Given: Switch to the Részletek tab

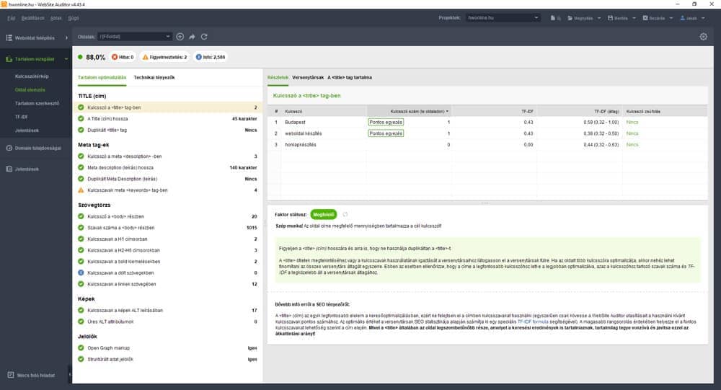Looking at the screenshot, I should click(278, 77).
